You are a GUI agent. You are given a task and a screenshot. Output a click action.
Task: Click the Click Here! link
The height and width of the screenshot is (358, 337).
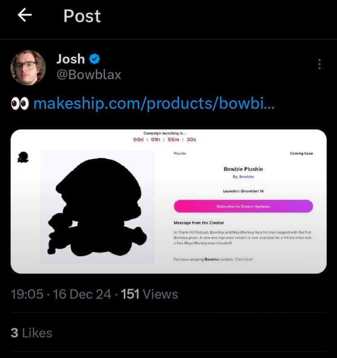tap(244, 260)
